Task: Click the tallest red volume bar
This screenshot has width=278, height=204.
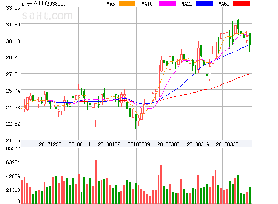Action: [96, 182]
